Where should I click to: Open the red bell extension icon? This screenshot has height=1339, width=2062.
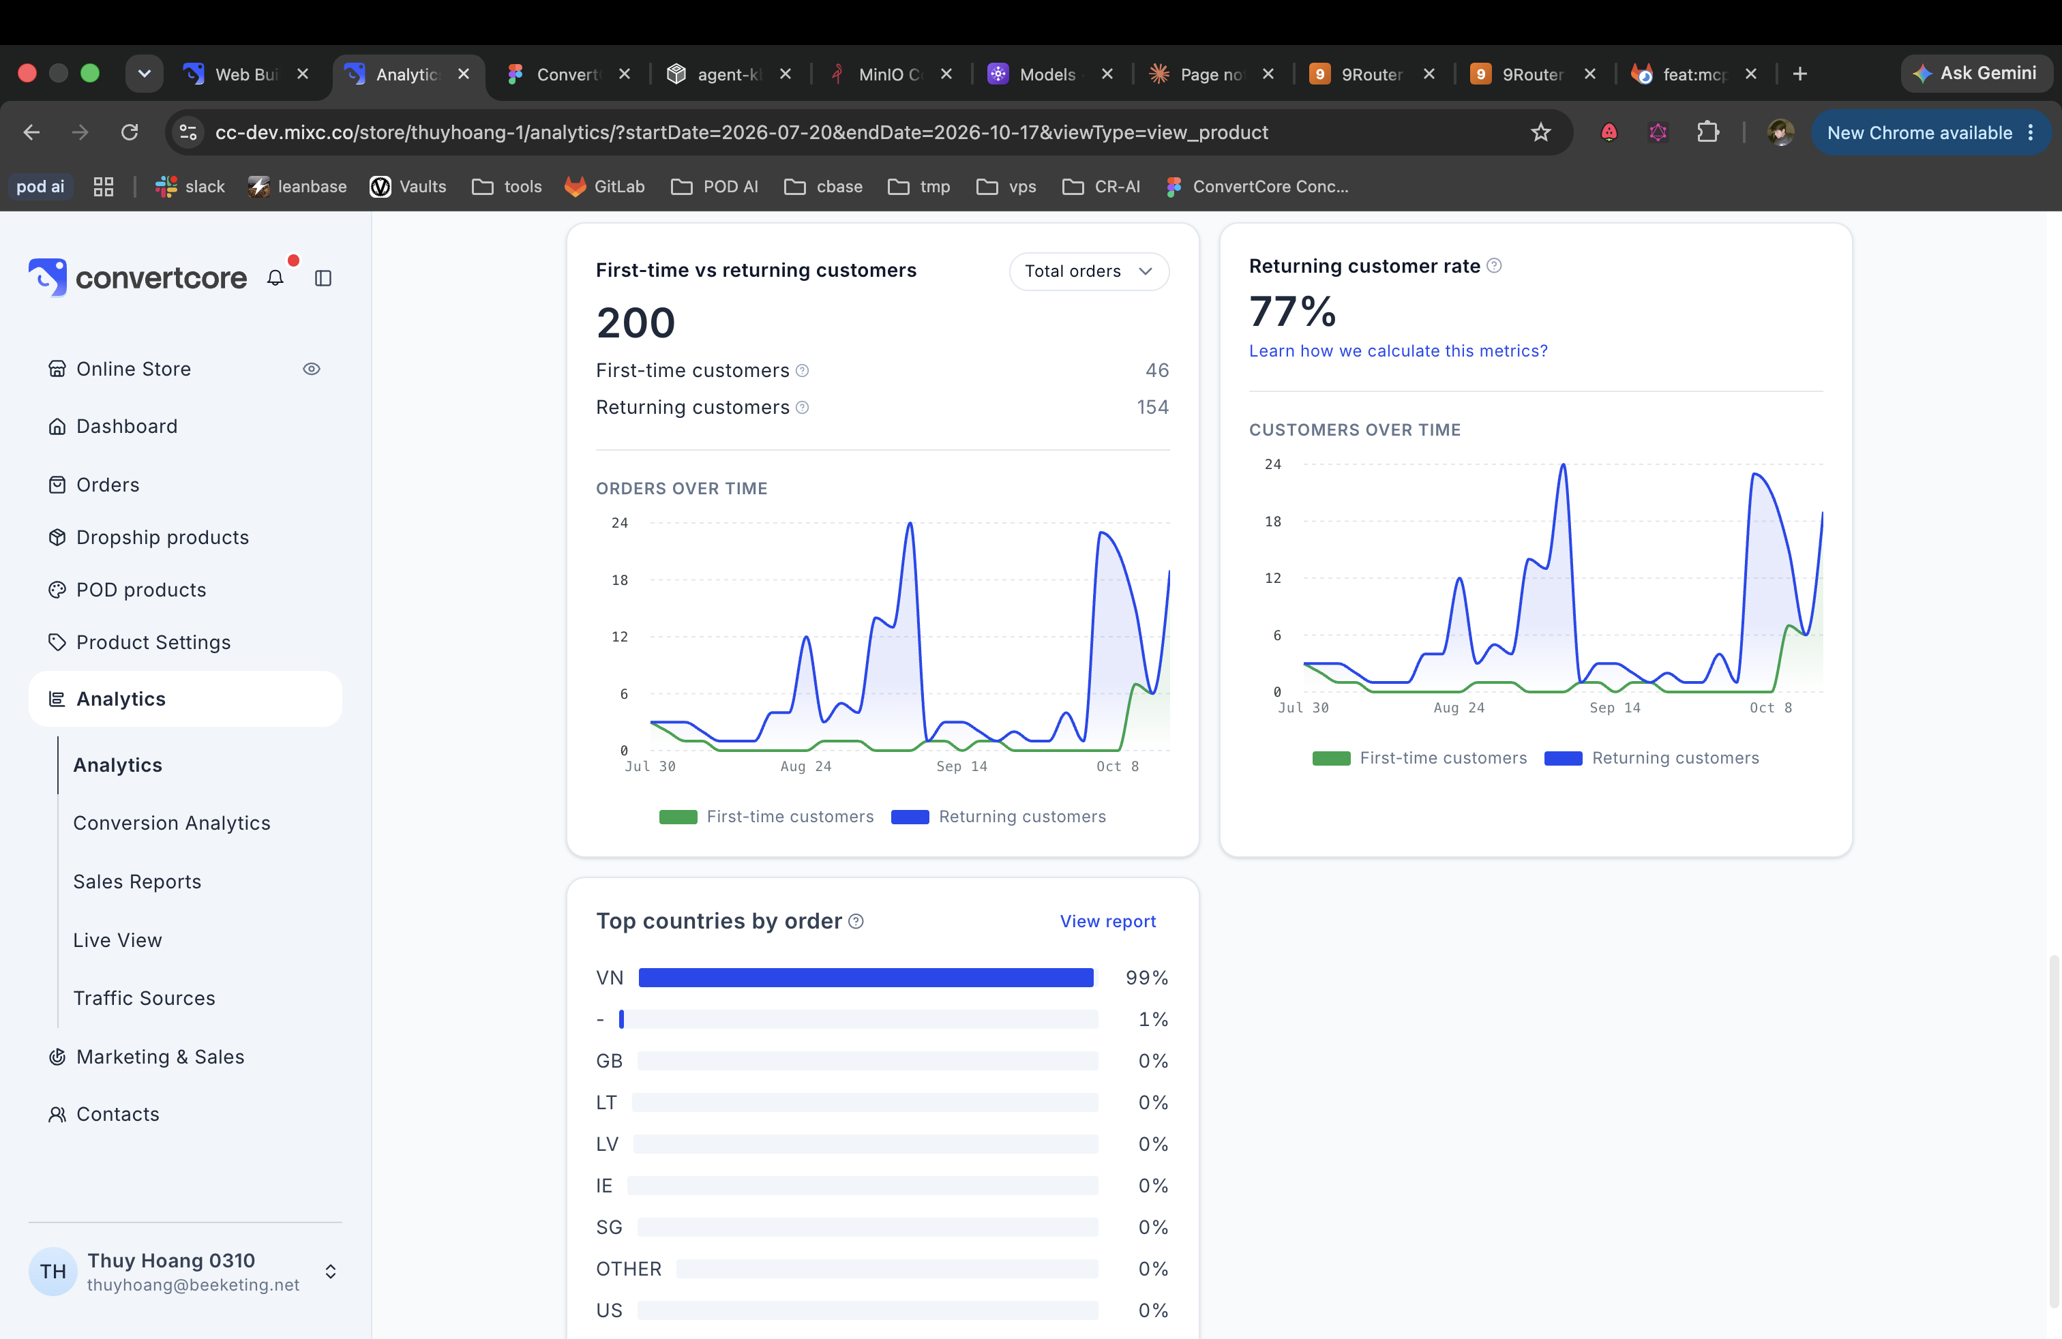[1609, 132]
